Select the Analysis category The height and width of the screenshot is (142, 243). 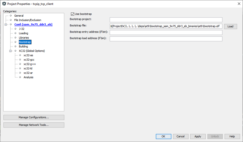[28, 77]
